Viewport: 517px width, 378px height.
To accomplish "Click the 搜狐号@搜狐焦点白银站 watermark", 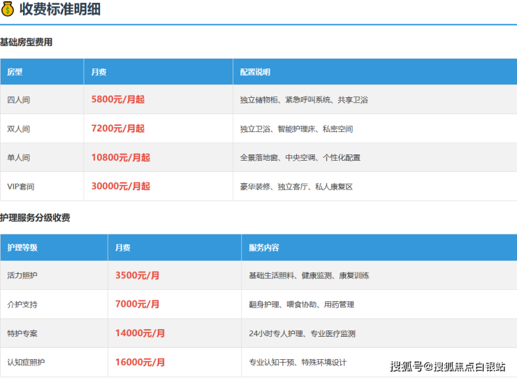I will click(x=447, y=366).
